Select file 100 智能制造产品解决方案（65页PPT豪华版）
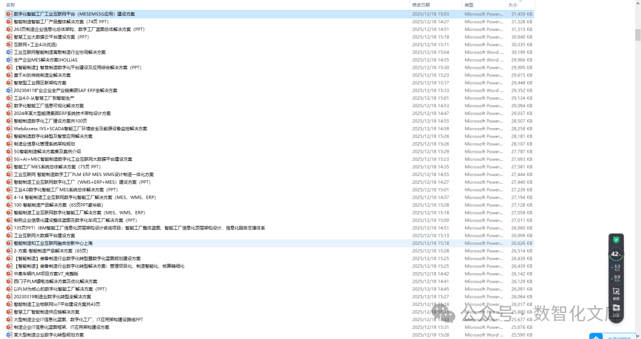The width and height of the screenshot is (641, 339). (x=58, y=204)
